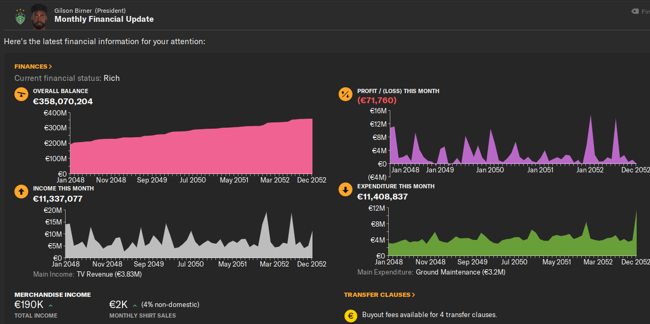
Task: Click PROFIT / (LOSS) THIS MONTH label
Action: pyautogui.click(x=398, y=91)
